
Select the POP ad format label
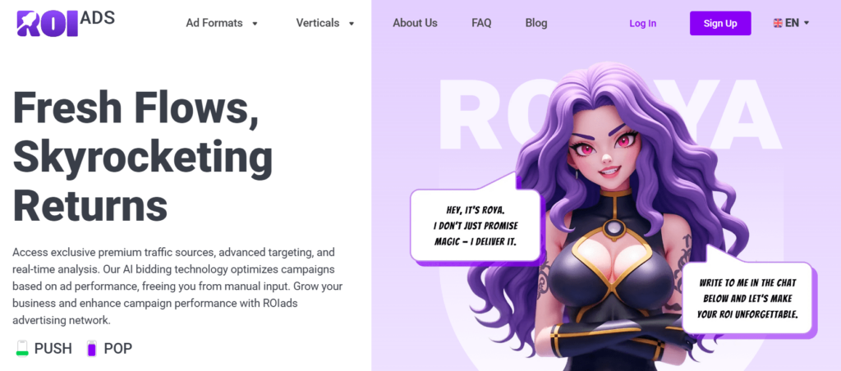[118, 349]
